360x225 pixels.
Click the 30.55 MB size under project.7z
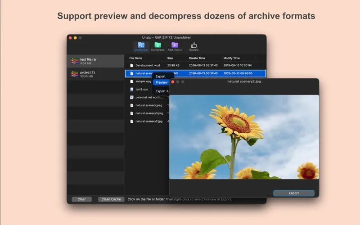[86, 76]
